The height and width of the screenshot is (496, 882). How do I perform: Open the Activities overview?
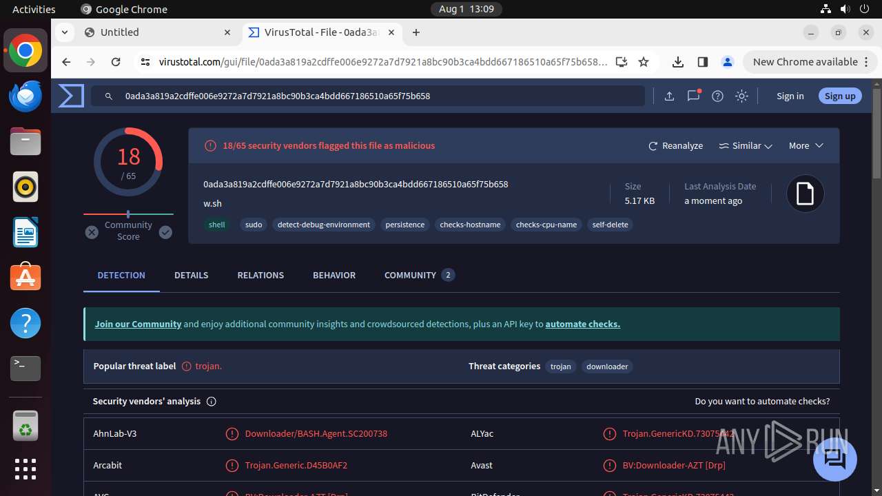[34, 9]
